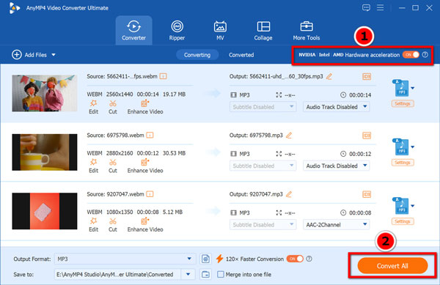
Task: Open Hardware acceleration help icon
Action: click(x=425, y=55)
